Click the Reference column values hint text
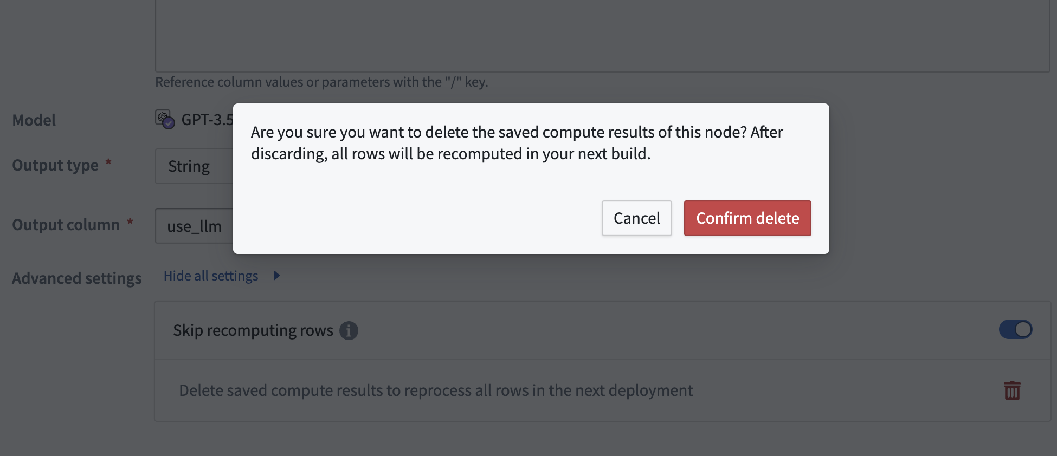This screenshot has width=1057, height=456. click(x=321, y=82)
